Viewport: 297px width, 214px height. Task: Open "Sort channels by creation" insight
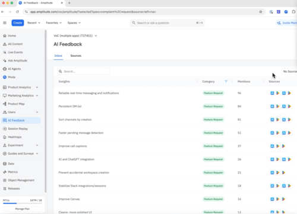coord(75,120)
